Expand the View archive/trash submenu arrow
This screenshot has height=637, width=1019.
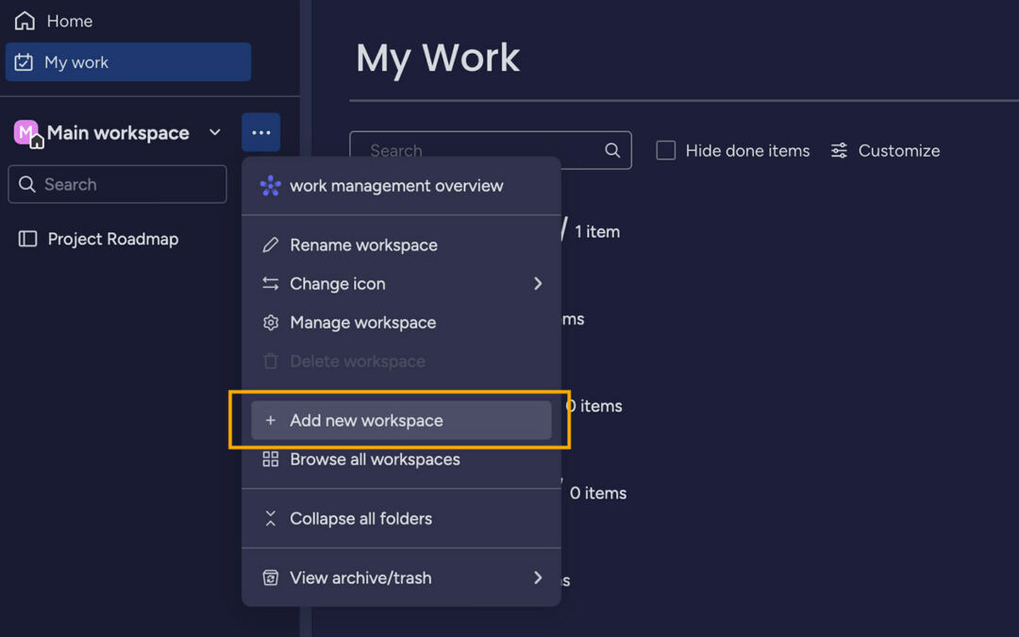pos(538,578)
